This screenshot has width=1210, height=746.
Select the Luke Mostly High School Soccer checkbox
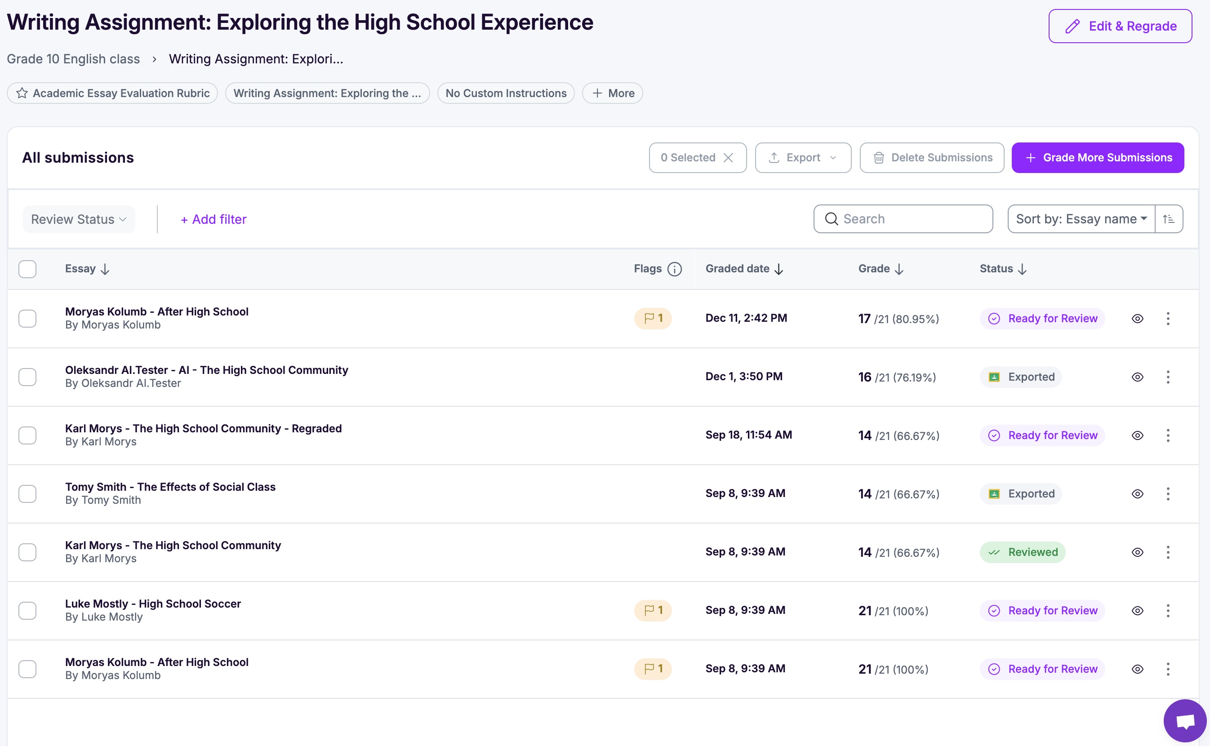tap(27, 611)
